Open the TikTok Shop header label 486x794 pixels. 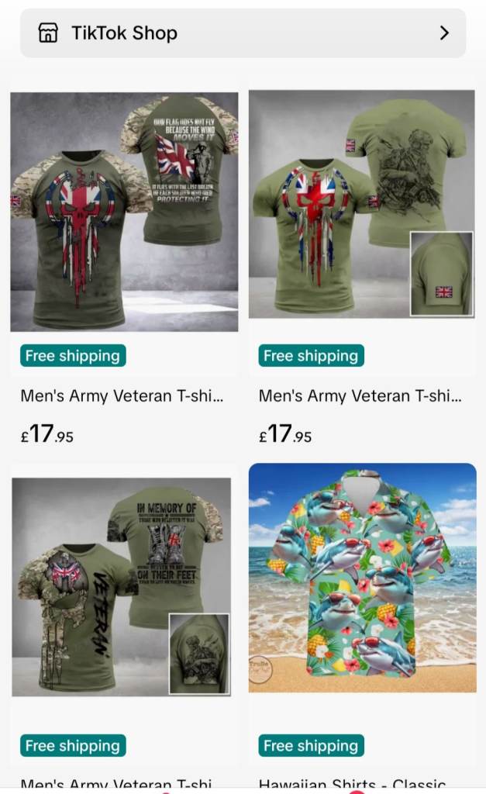(x=125, y=33)
